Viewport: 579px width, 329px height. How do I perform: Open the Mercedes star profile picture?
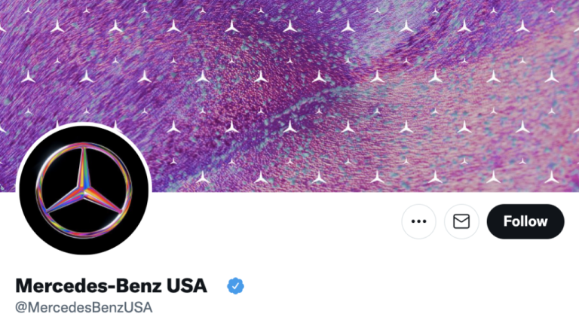(84, 190)
